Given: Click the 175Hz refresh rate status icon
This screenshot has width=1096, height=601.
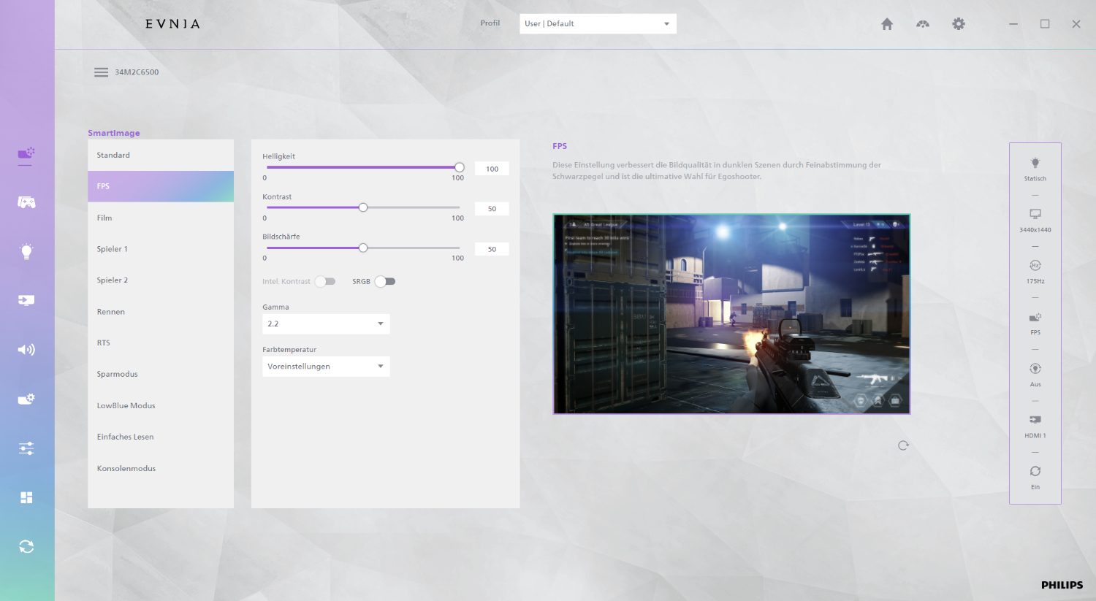Looking at the screenshot, I should click(1035, 265).
